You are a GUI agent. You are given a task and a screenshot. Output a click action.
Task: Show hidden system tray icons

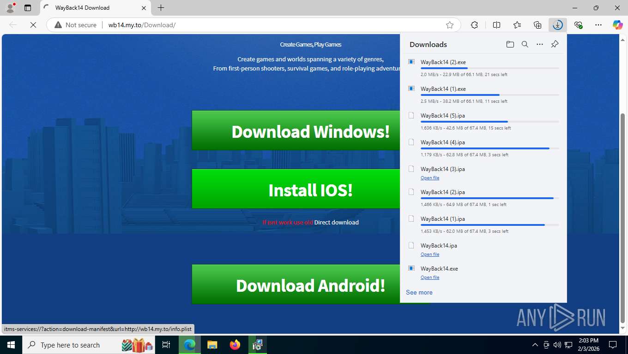(x=535, y=345)
